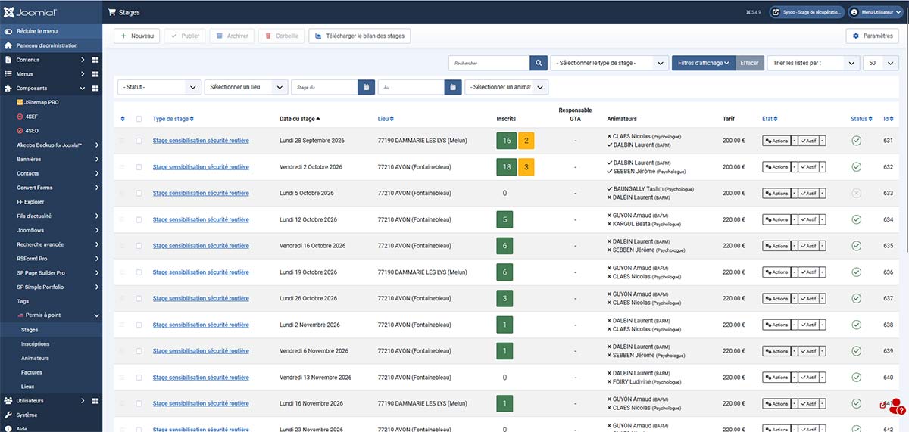This screenshot has width=909, height=432.
Task: Click the status check icon for row 639
Action: coord(856,351)
